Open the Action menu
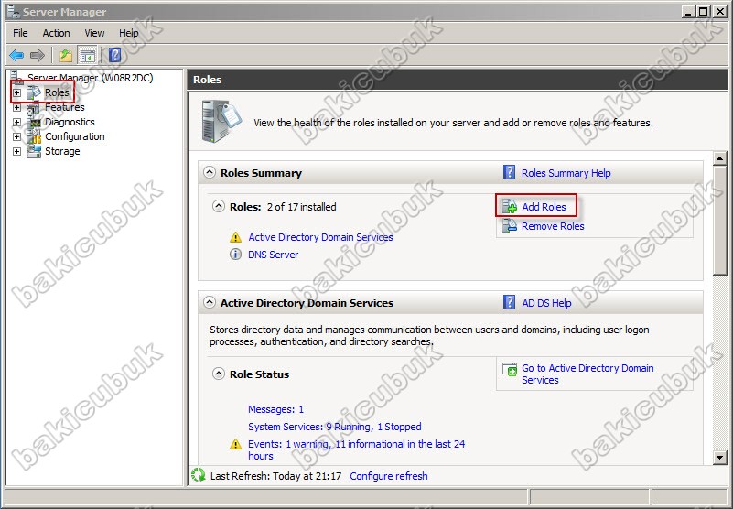Viewport: 733px width, 509px height. tap(56, 33)
